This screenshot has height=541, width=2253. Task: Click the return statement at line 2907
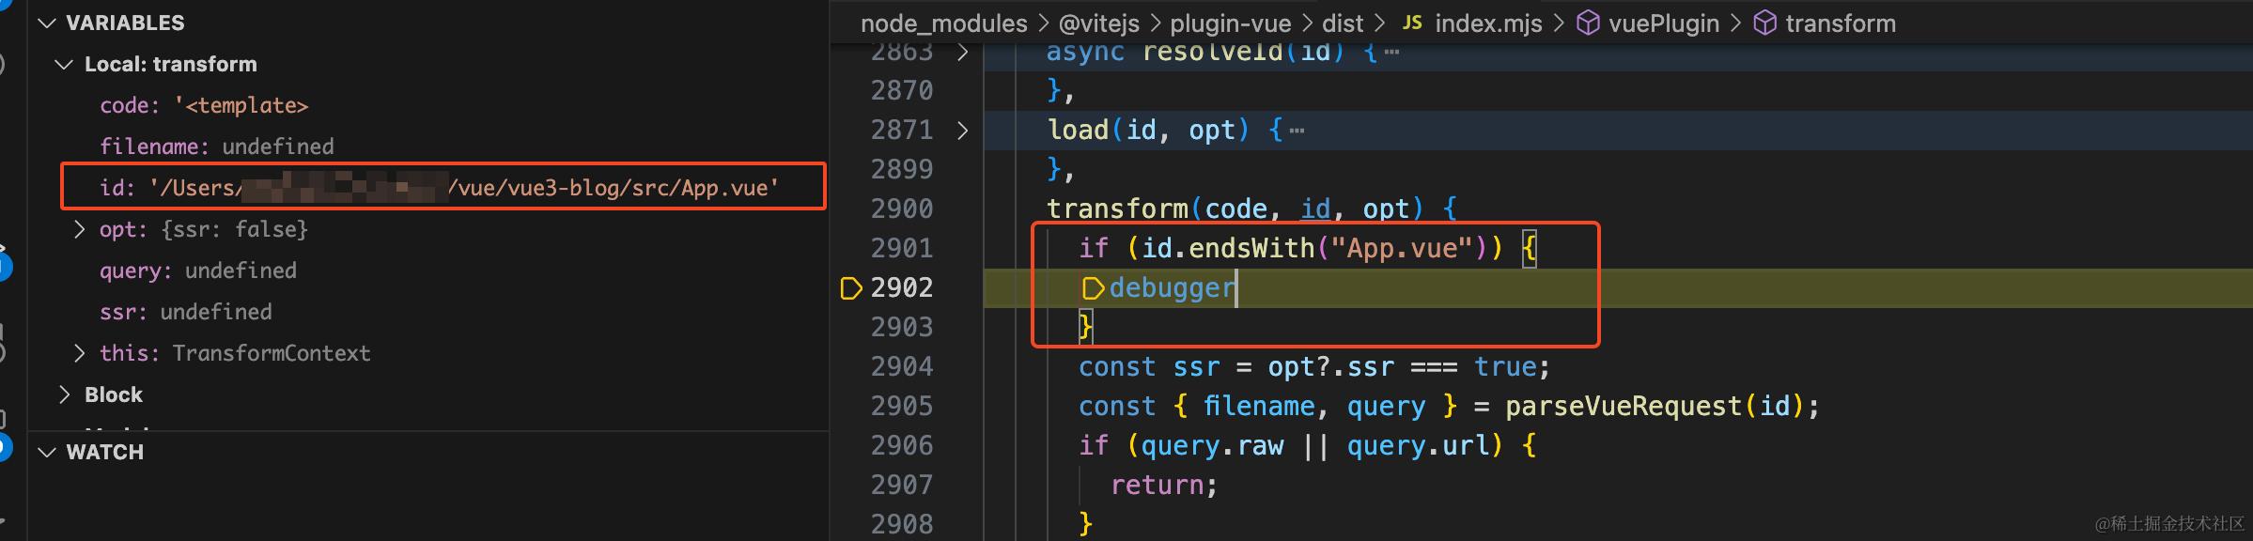(x=1164, y=485)
